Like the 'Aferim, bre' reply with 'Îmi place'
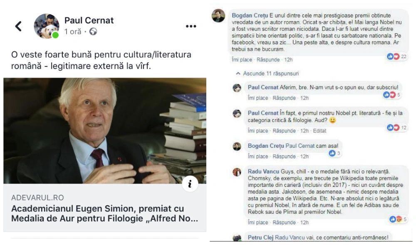 (x=258, y=98)
